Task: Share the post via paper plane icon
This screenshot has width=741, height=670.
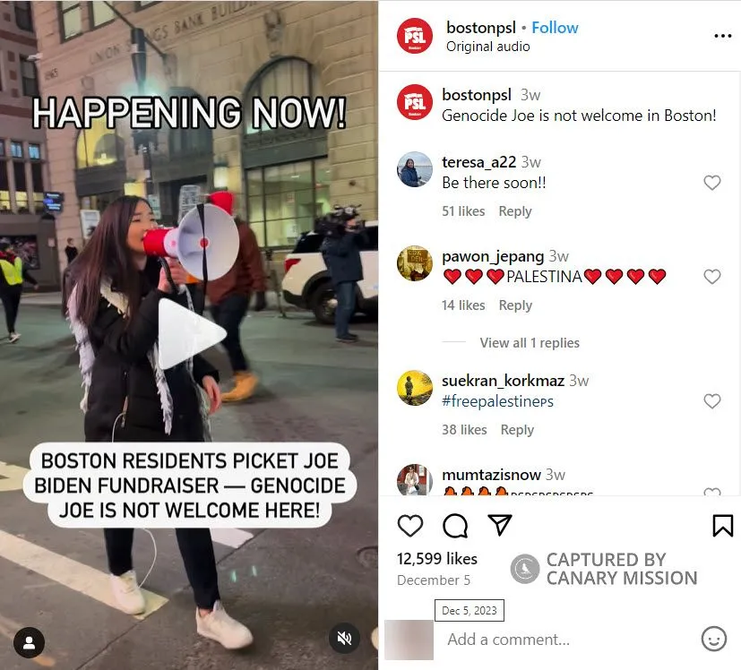Action: click(499, 525)
